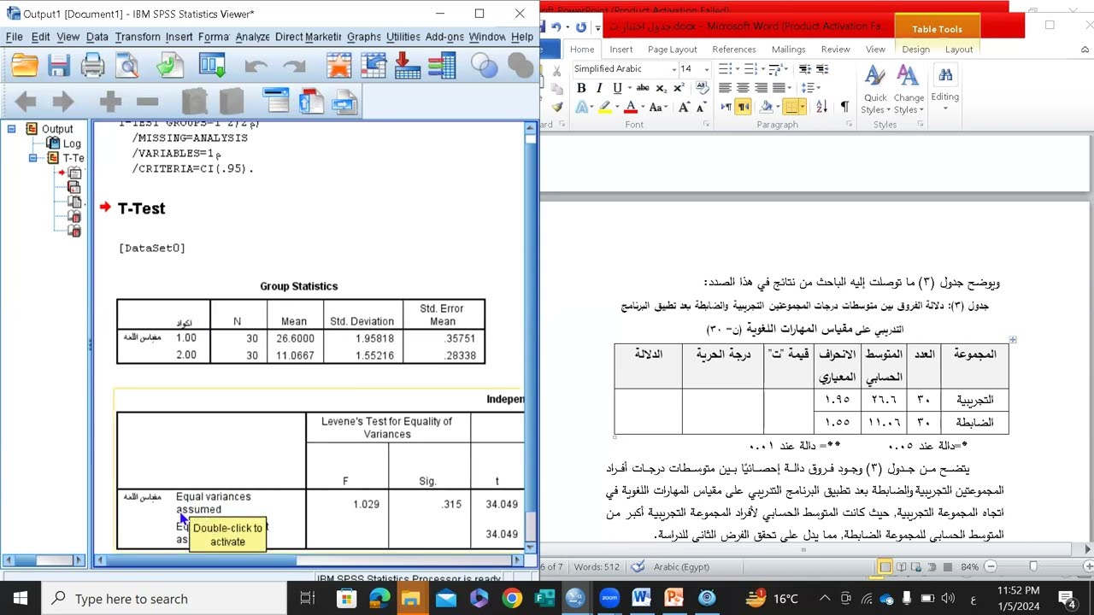This screenshot has width=1094, height=615.
Task: Open Change Case dropdown Aa
Action: pyautogui.click(x=658, y=108)
